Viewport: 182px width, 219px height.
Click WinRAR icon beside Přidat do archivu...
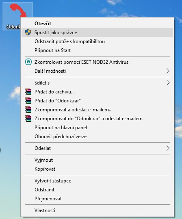tap(28, 92)
